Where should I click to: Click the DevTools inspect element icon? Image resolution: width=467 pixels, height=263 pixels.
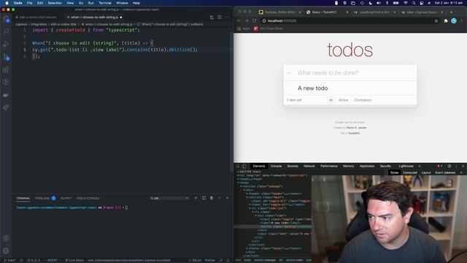pos(238,166)
